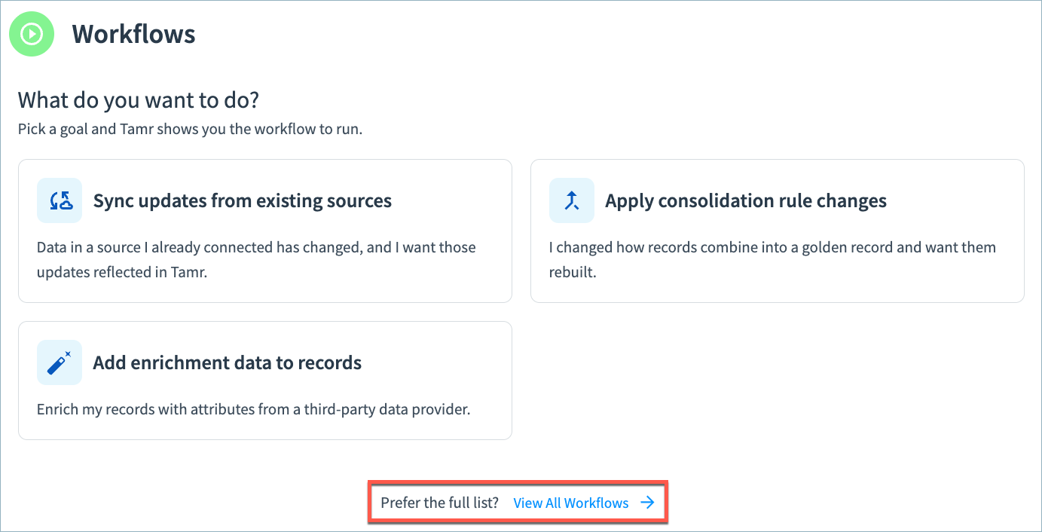The height and width of the screenshot is (532, 1042).
Task: Click the sync arrows icon
Action: pyautogui.click(x=60, y=200)
